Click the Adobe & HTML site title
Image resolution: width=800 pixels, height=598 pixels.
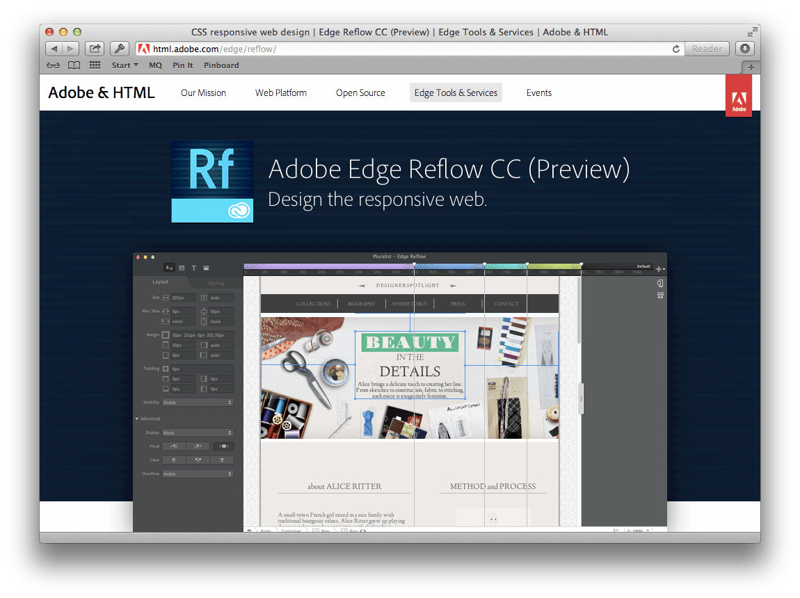(101, 92)
